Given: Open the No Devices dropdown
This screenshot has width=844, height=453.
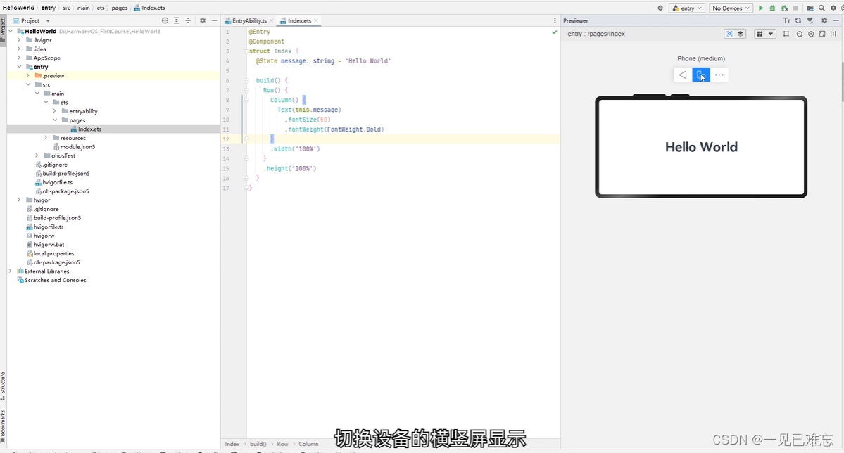Looking at the screenshot, I should [x=731, y=8].
